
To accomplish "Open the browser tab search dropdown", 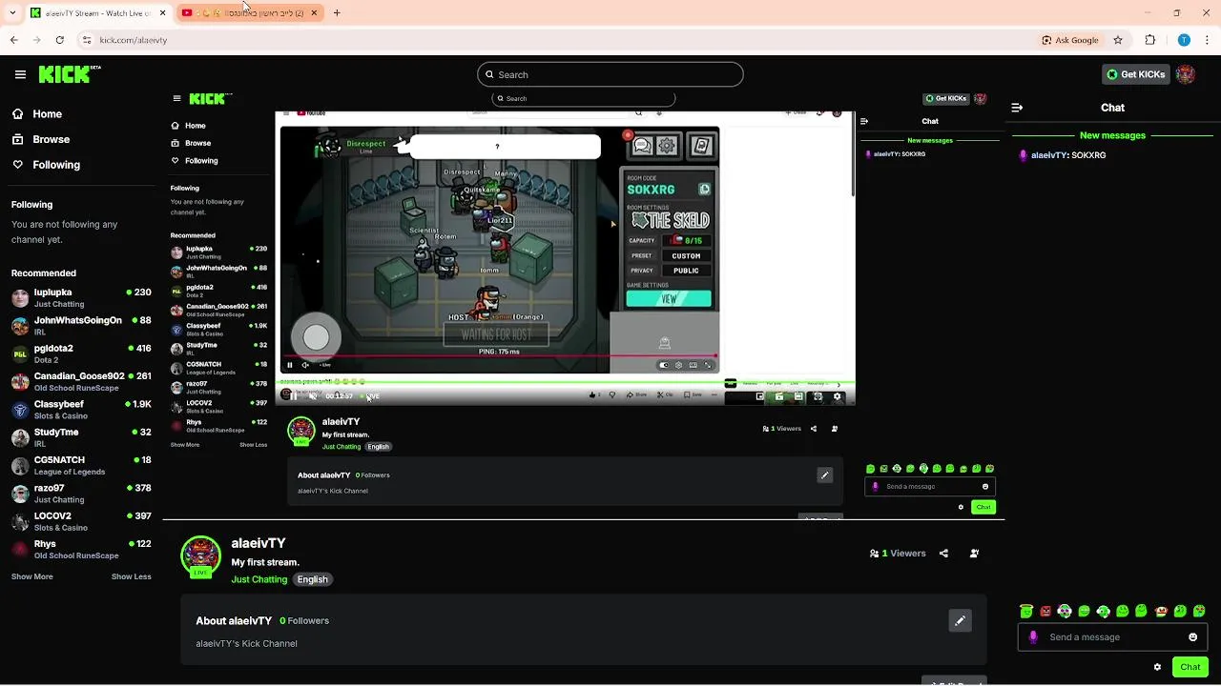I will (x=12, y=12).
